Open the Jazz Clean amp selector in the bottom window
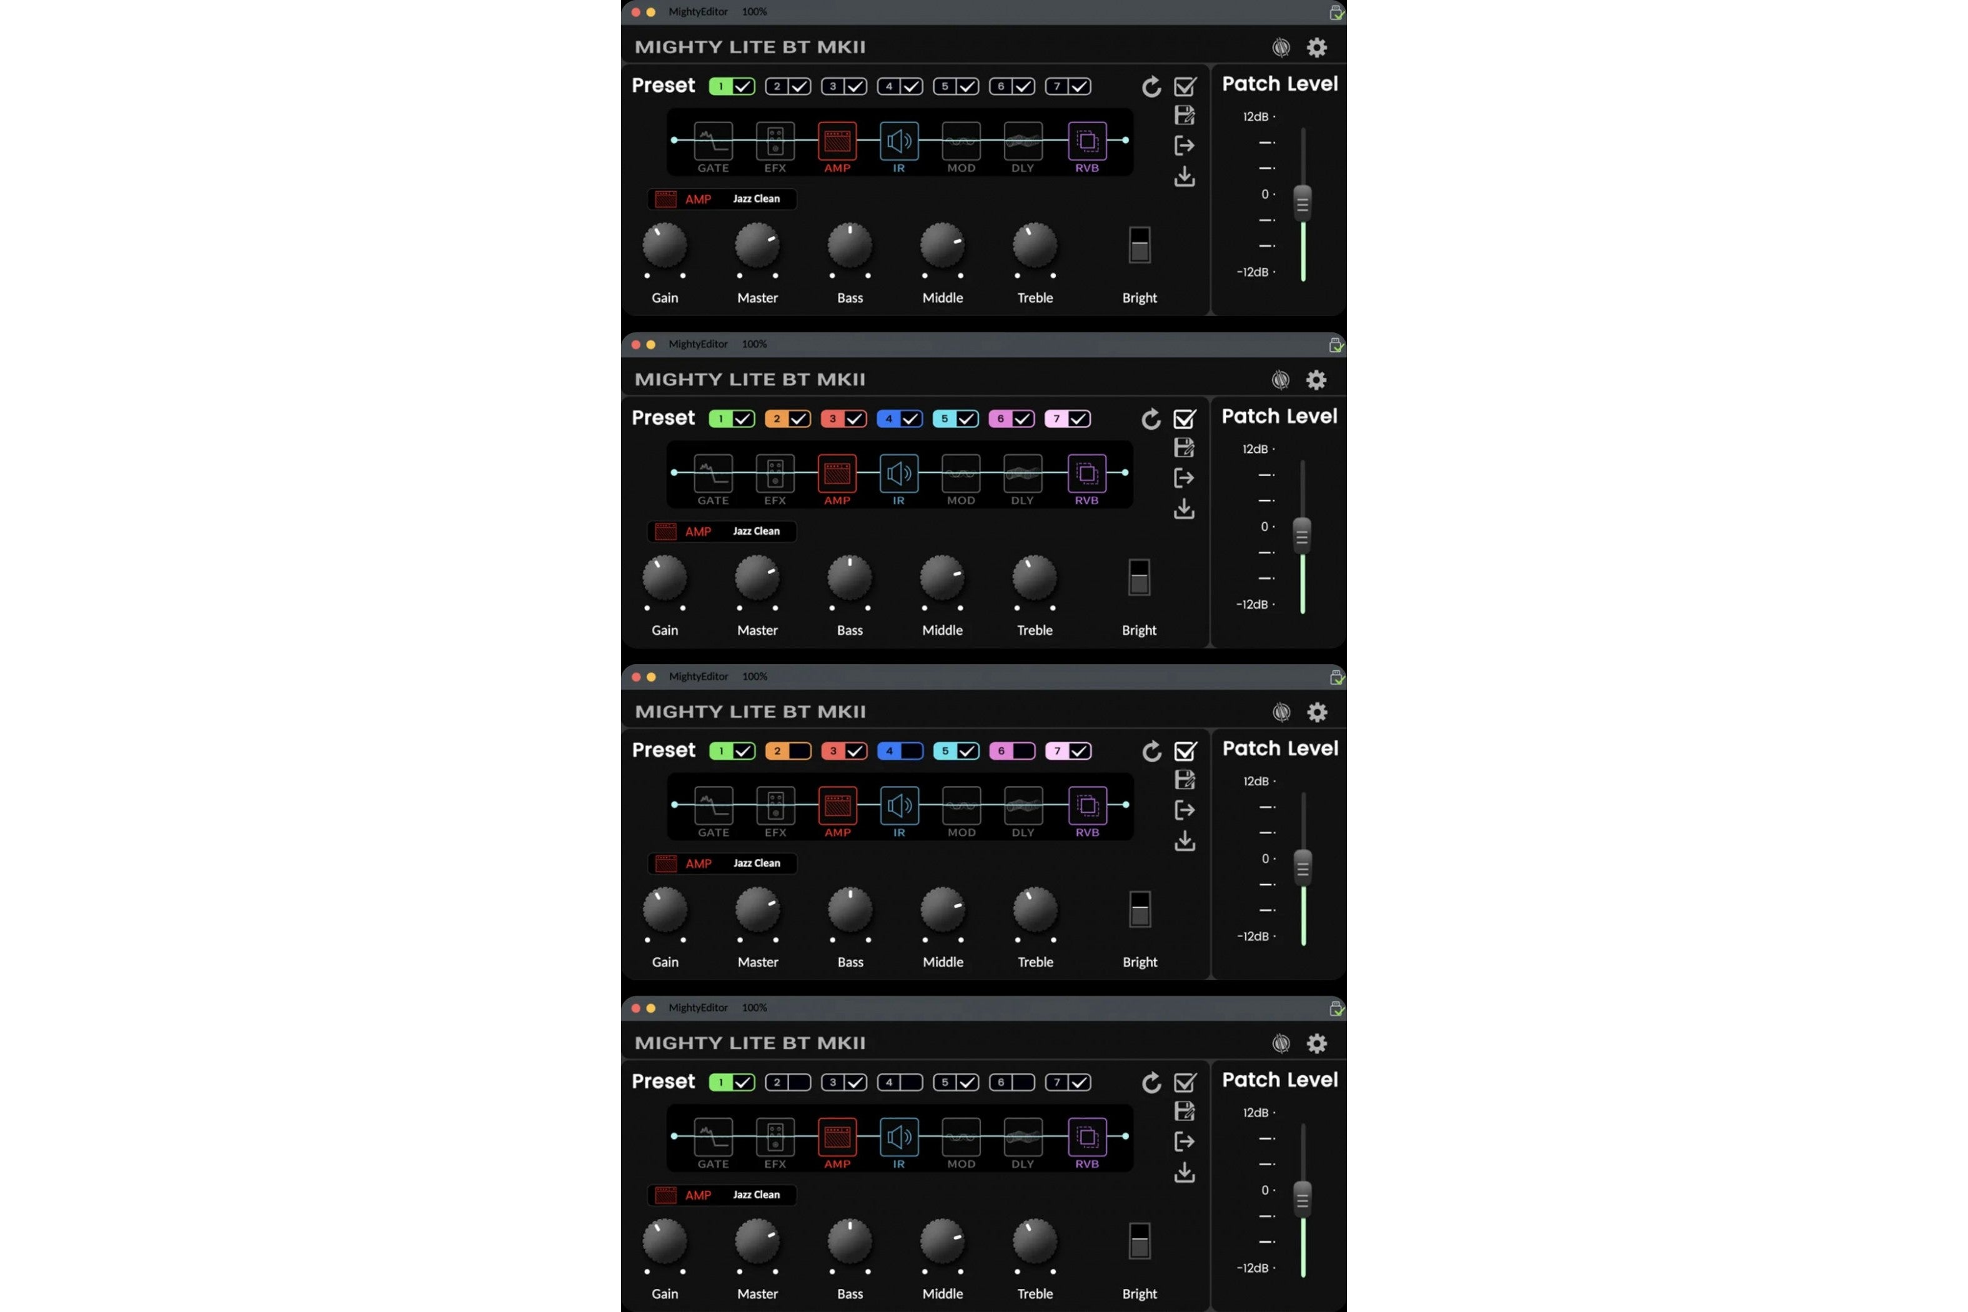The width and height of the screenshot is (1968, 1312). (721, 1195)
